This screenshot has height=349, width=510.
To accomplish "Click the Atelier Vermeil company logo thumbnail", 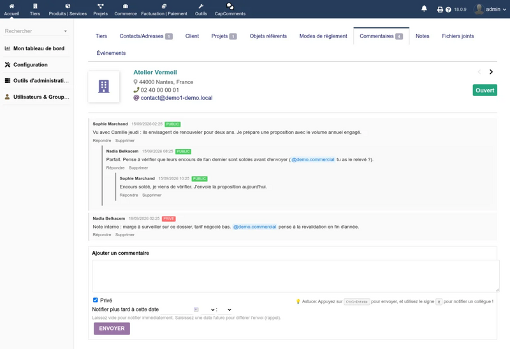I will tap(104, 87).
